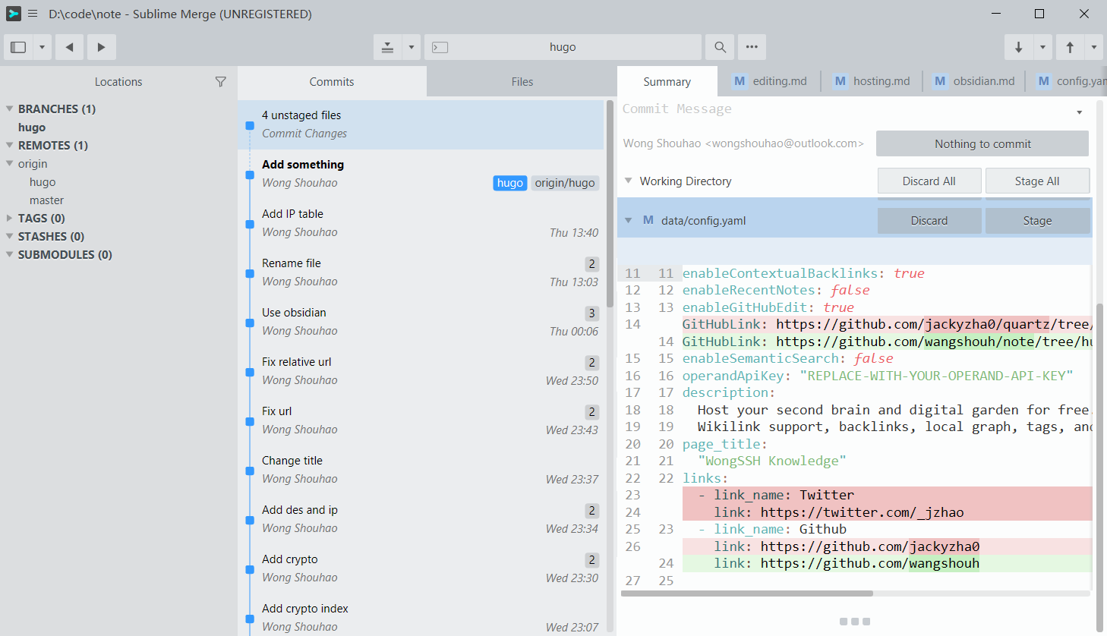Open the Commit Message dropdown arrow
This screenshot has height=636, width=1107.
pyautogui.click(x=1079, y=111)
